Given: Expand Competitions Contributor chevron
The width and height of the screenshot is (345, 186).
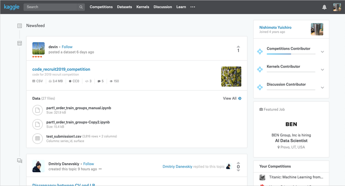Looking at the screenshot, I should 322,52.
